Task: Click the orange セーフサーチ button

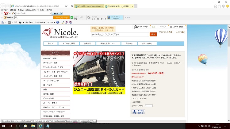Action: [x=62, y=17]
